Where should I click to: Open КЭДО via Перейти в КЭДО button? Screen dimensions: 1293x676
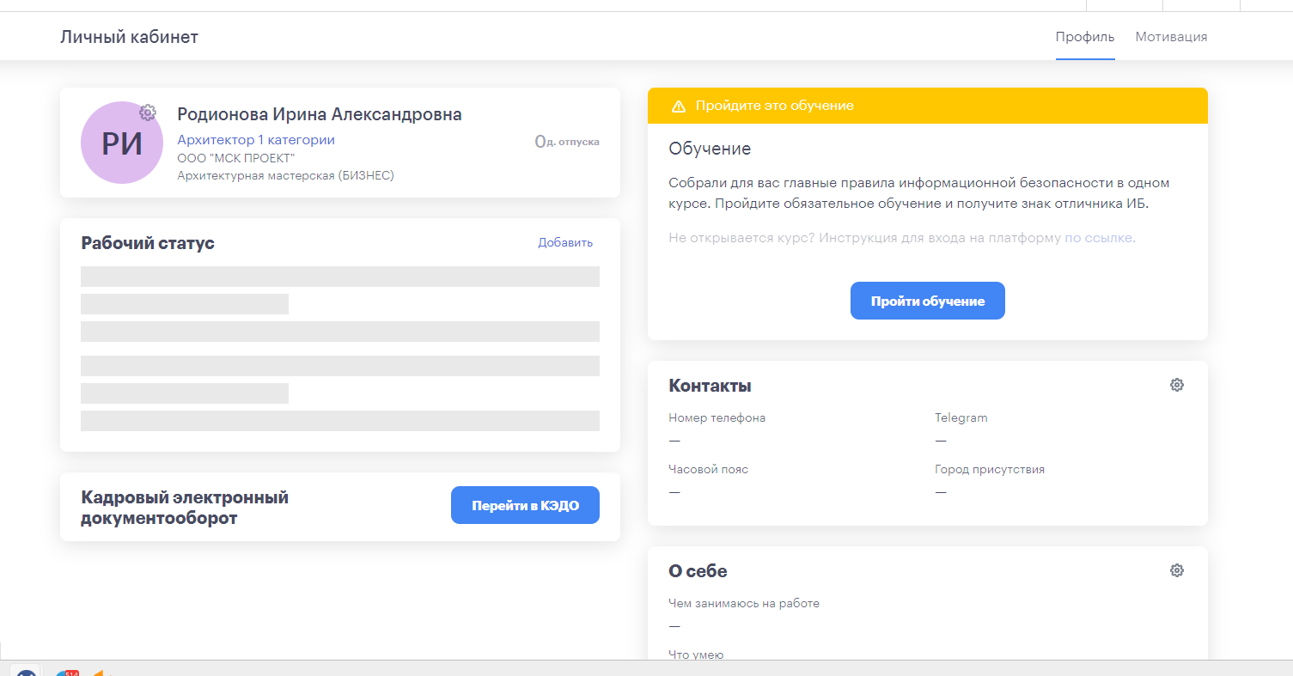(525, 505)
